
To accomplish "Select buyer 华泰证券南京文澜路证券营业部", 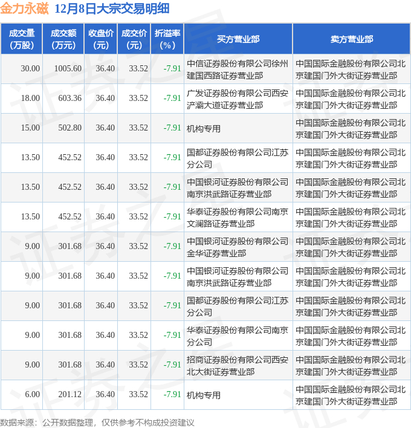I will (x=238, y=218).
